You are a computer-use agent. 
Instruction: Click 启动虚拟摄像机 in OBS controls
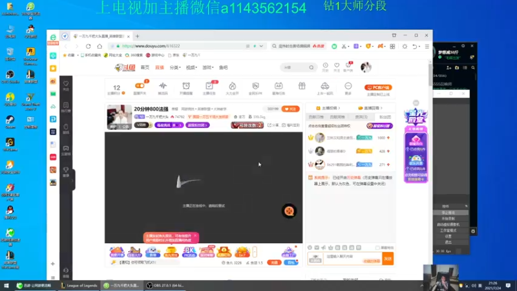[x=448, y=224]
